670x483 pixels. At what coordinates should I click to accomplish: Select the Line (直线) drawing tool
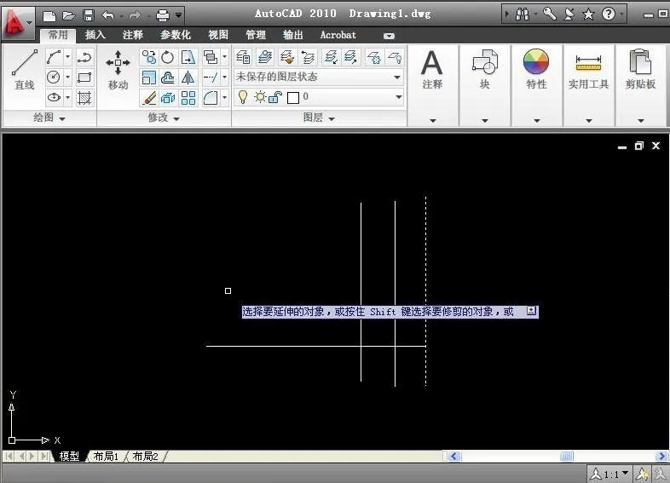coord(24,70)
